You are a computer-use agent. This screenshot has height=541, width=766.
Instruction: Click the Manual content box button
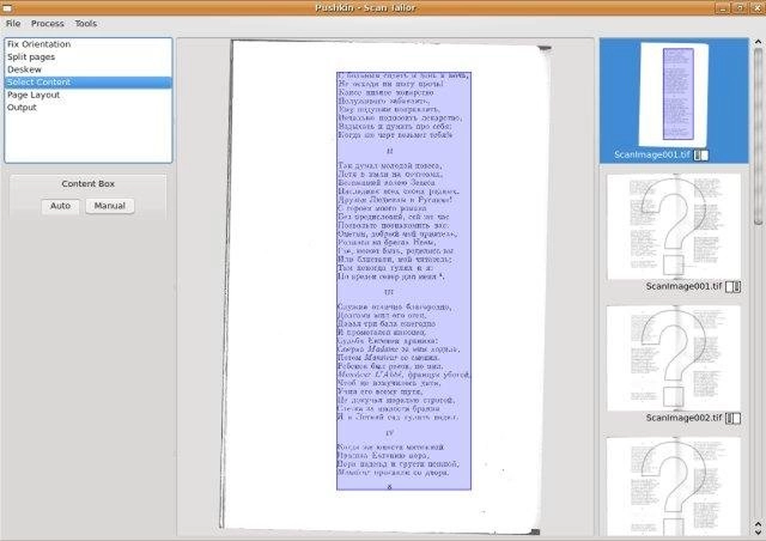(110, 206)
